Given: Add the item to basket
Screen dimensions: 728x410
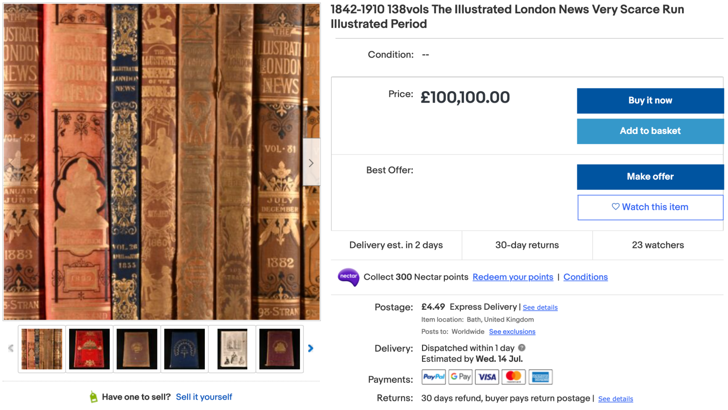Looking at the screenshot, I should coord(650,131).
